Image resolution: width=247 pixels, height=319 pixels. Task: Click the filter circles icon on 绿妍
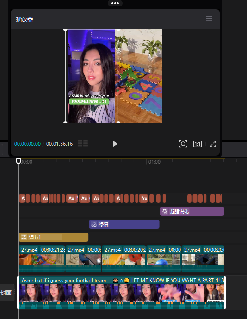(94, 224)
